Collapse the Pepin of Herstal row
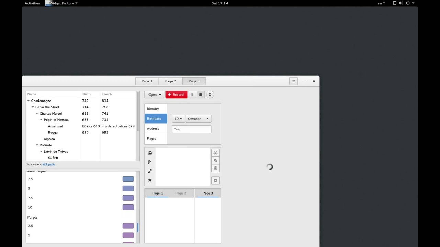The image size is (440, 247). [x=41, y=120]
